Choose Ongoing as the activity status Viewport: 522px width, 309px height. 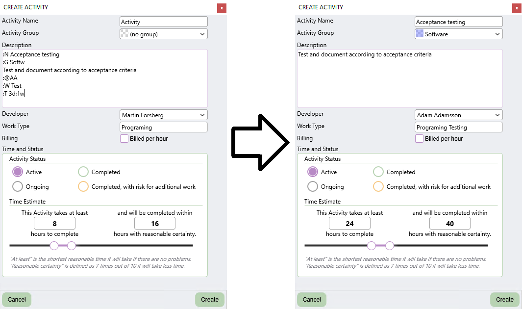(x=17, y=186)
